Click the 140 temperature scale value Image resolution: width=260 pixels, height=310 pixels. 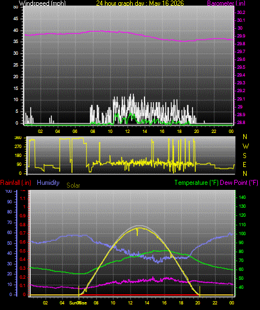click(242, 197)
